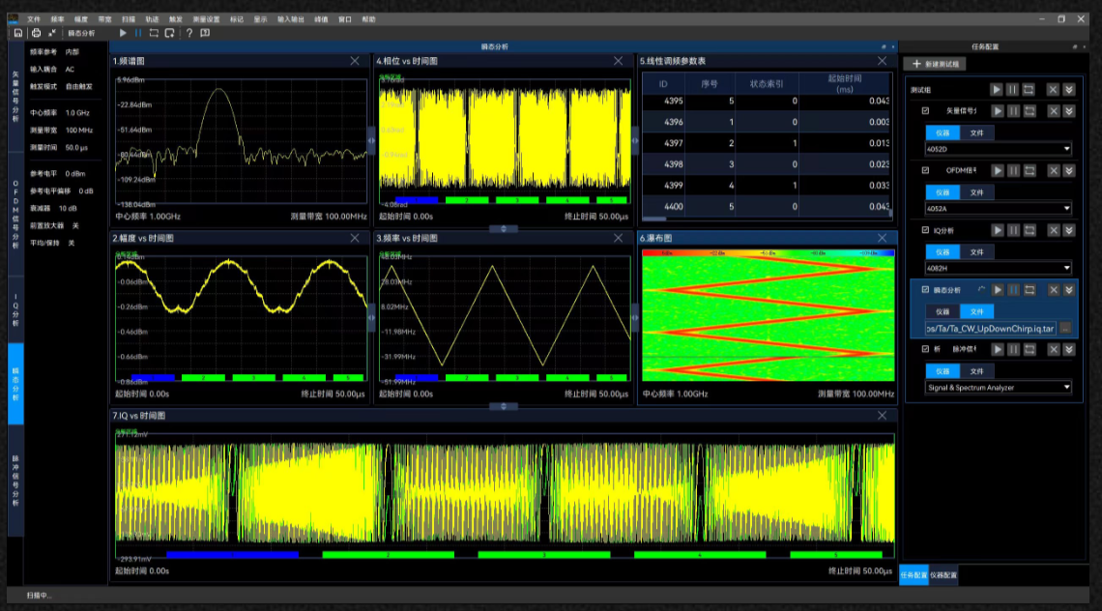This screenshot has height=611, width=1102.
Task: Start the 测试组 test group with play icon
Action: (996, 89)
